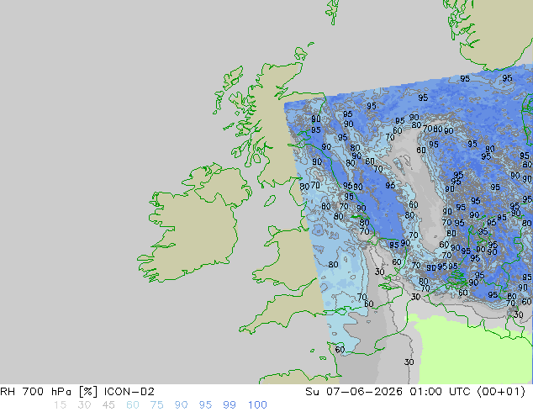Click the legend value 15
The width and height of the screenshot is (533, 412).
point(60,405)
